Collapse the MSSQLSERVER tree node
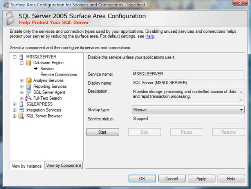The width and height of the screenshot is (251, 189). pos(15,57)
